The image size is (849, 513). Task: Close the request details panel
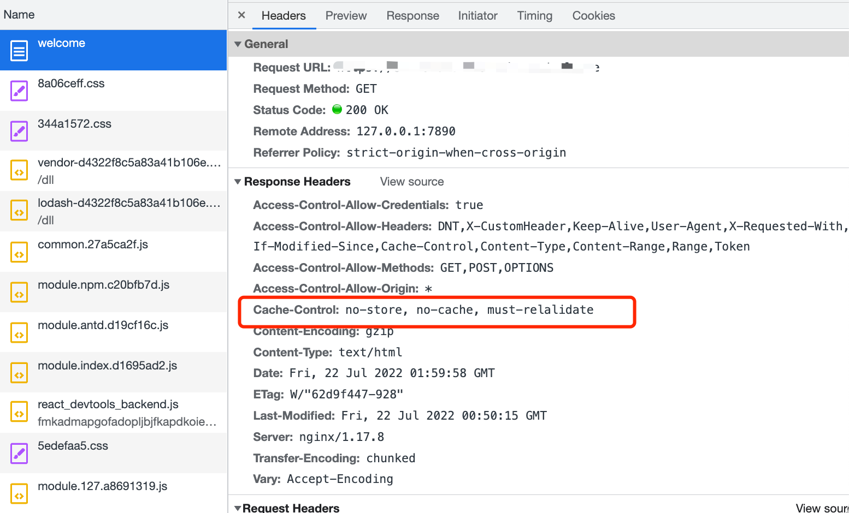click(x=241, y=15)
